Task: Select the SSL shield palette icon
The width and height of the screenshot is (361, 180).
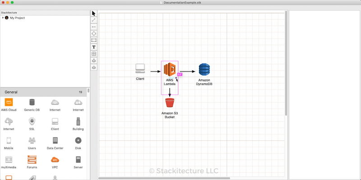Action: 32,121
